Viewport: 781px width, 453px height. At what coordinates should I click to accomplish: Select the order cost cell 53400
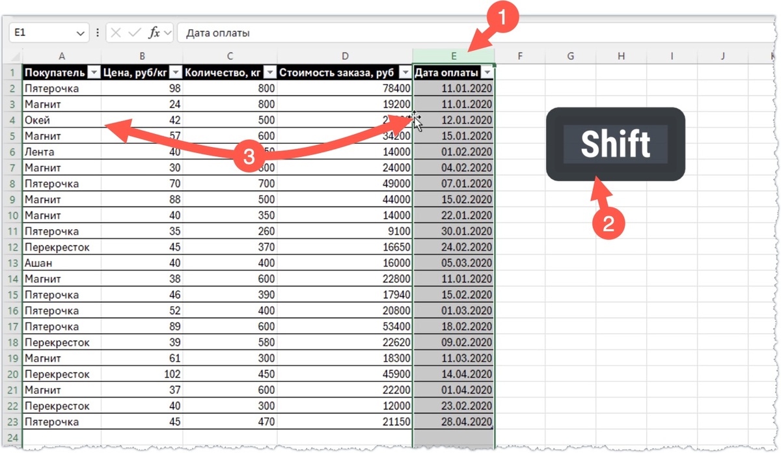345,327
